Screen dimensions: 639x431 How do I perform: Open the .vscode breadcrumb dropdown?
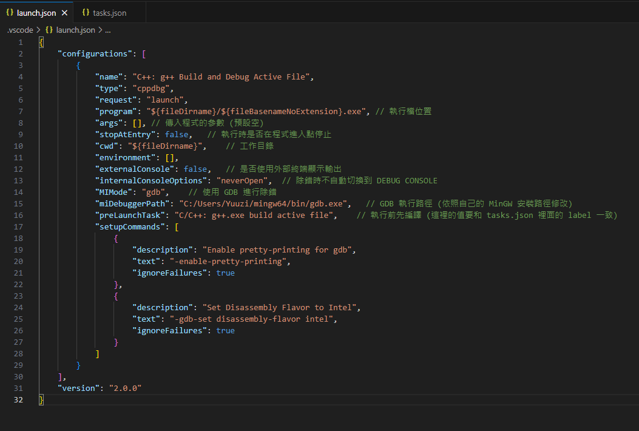point(20,29)
